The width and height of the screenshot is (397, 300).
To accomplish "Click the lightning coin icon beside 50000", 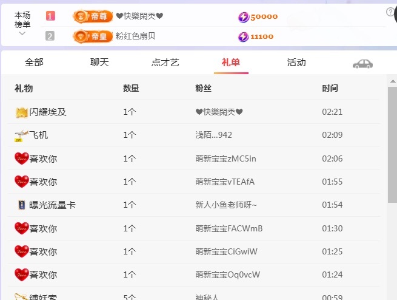I will click(244, 17).
